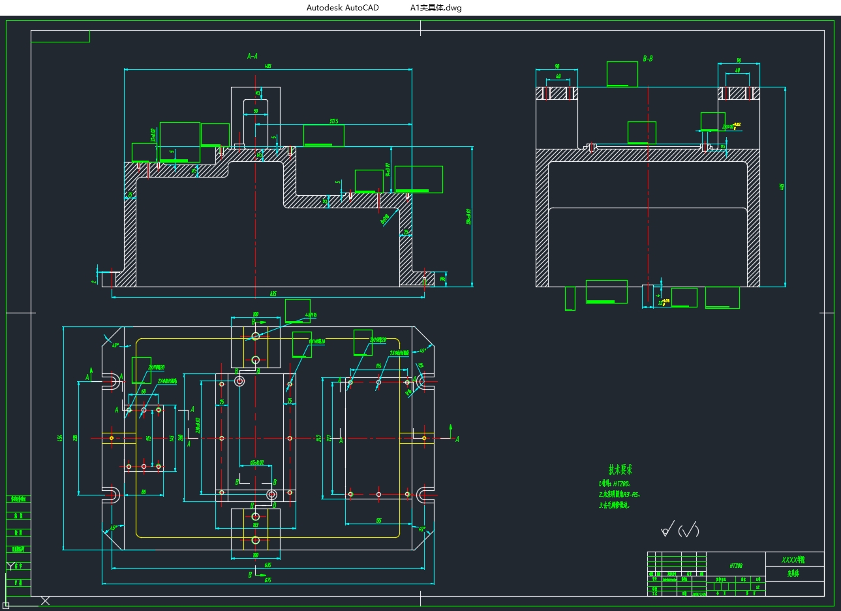841x611 pixels.
Task: Select the HT200 material cell in title block
Action: pos(736,565)
